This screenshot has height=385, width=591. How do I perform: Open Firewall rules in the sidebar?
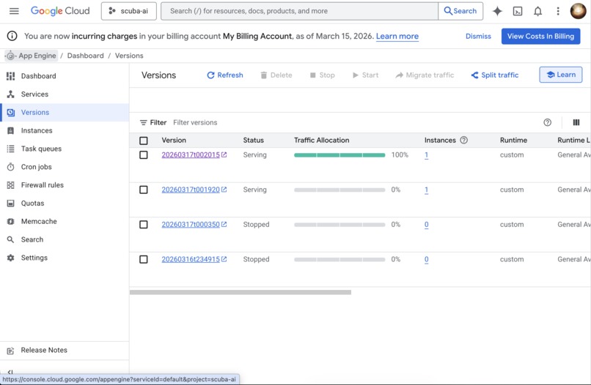(x=65, y=184)
